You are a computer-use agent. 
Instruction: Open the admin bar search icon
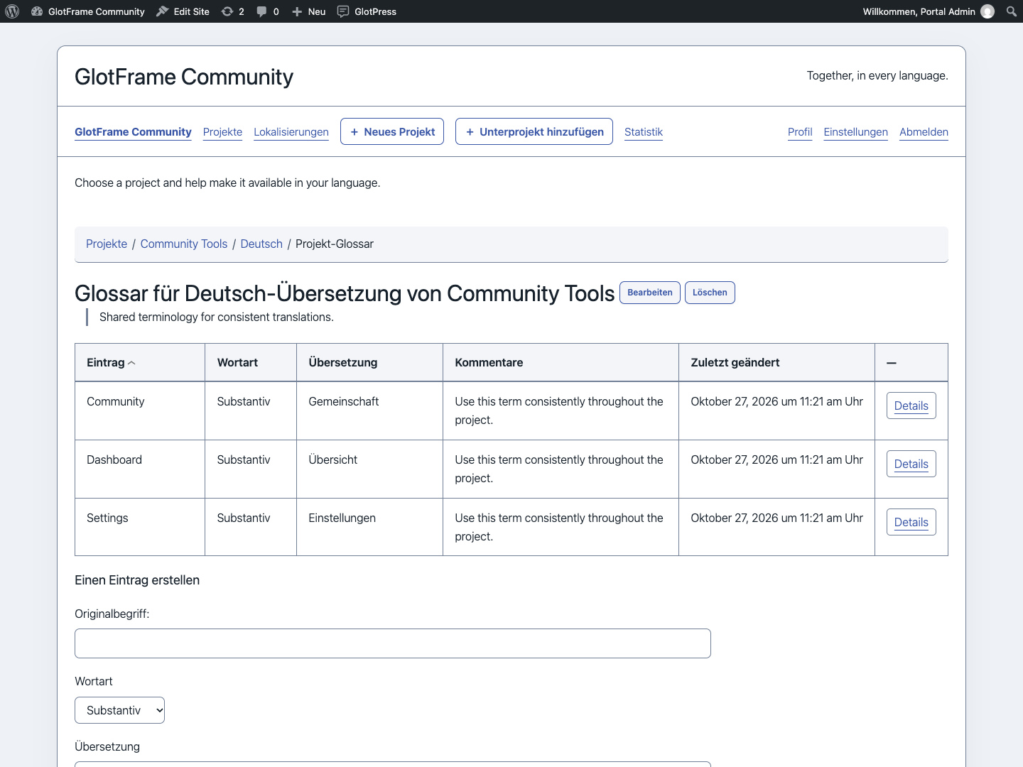(x=1012, y=11)
